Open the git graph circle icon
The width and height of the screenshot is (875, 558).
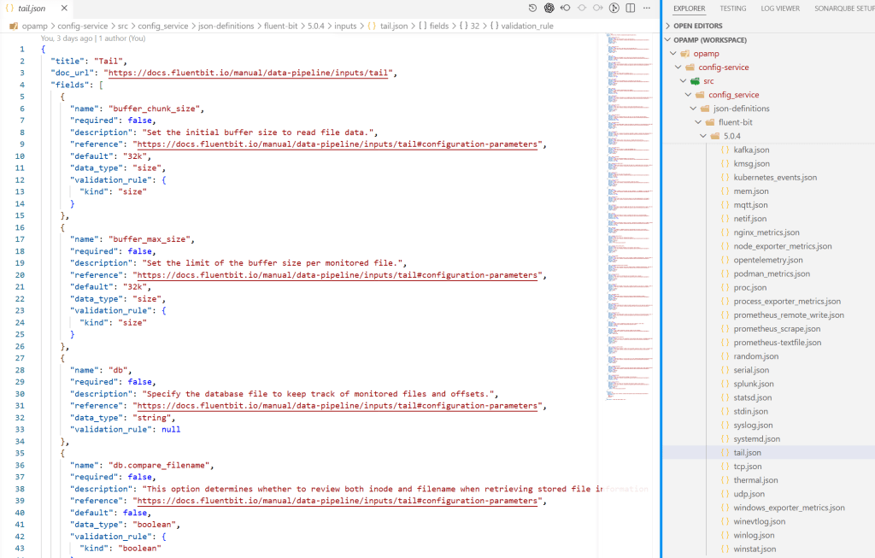[x=614, y=8]
